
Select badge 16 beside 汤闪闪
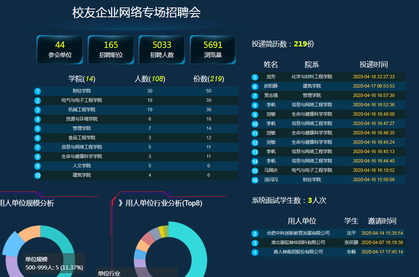pos(255,180)
